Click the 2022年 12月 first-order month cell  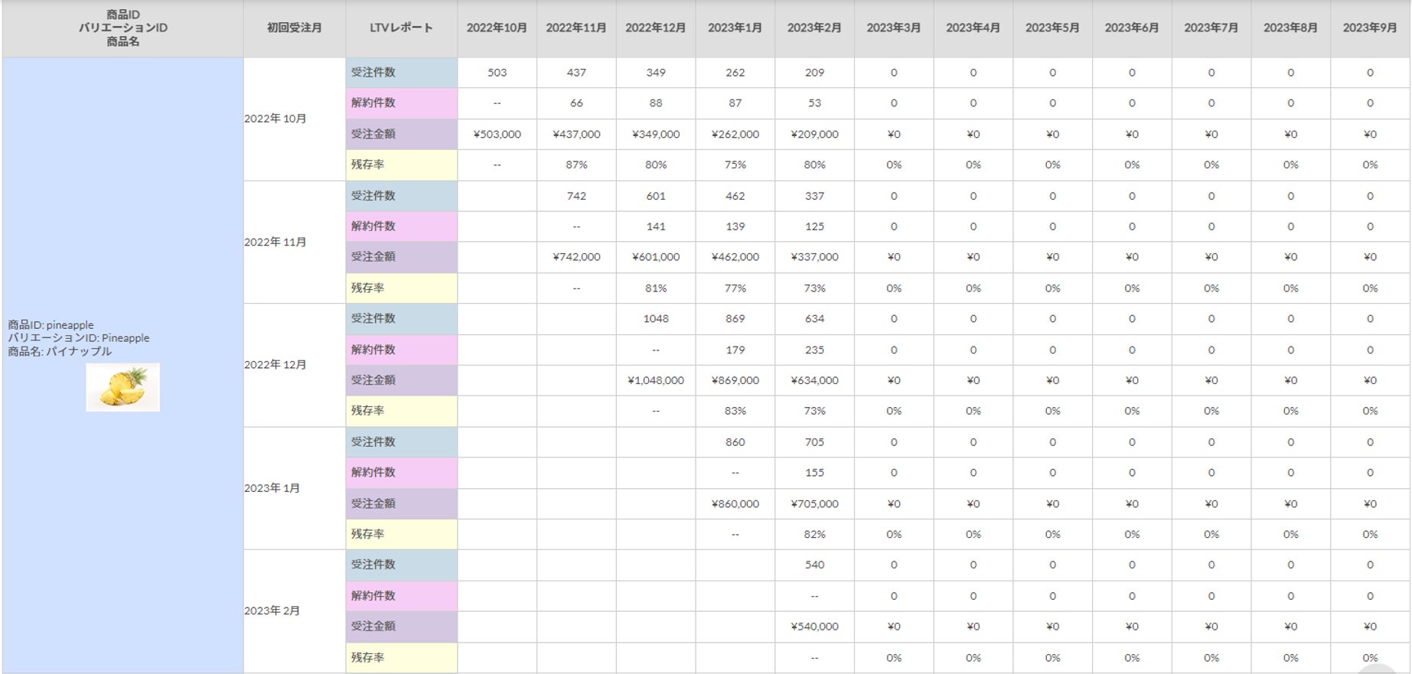(x=295, y=365)
